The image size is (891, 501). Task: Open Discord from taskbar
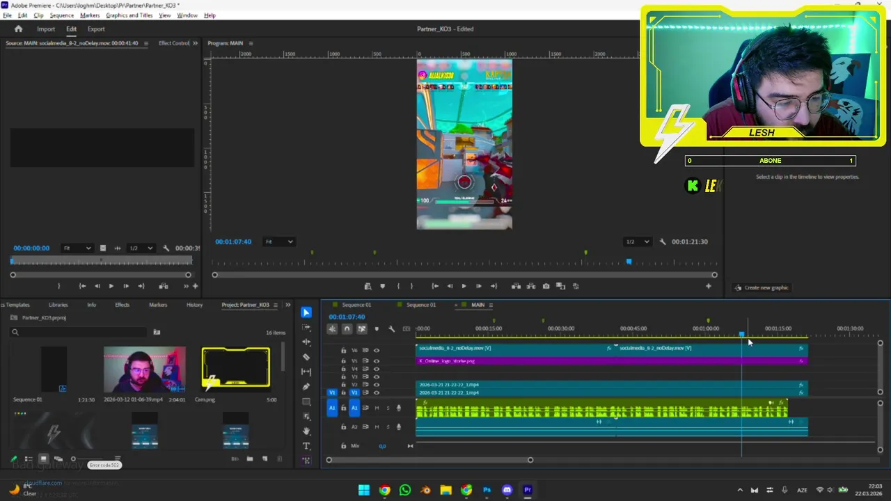pos(507,490)
